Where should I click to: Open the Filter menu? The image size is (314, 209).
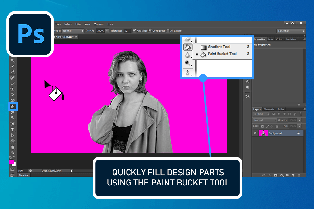pos(78,24)
